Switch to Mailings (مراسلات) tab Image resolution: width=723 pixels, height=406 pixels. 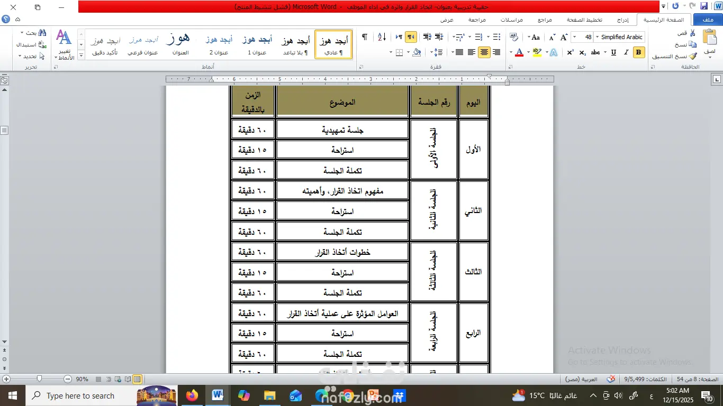pos(512,20)
